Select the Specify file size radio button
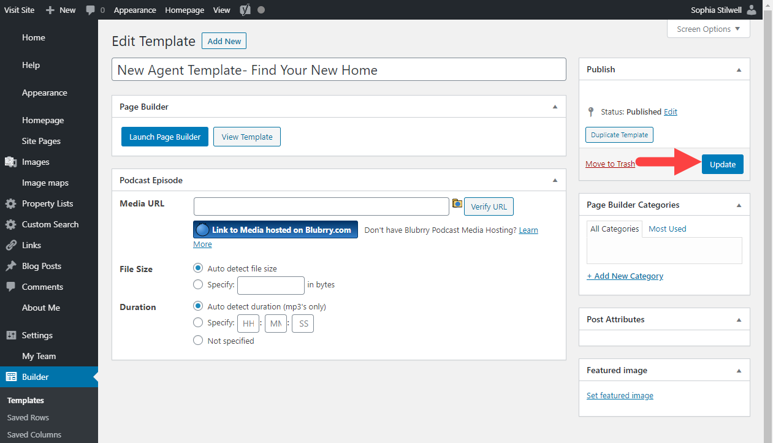Image resolution: width=773 pixels, height=443 pixels. [198, 284]
